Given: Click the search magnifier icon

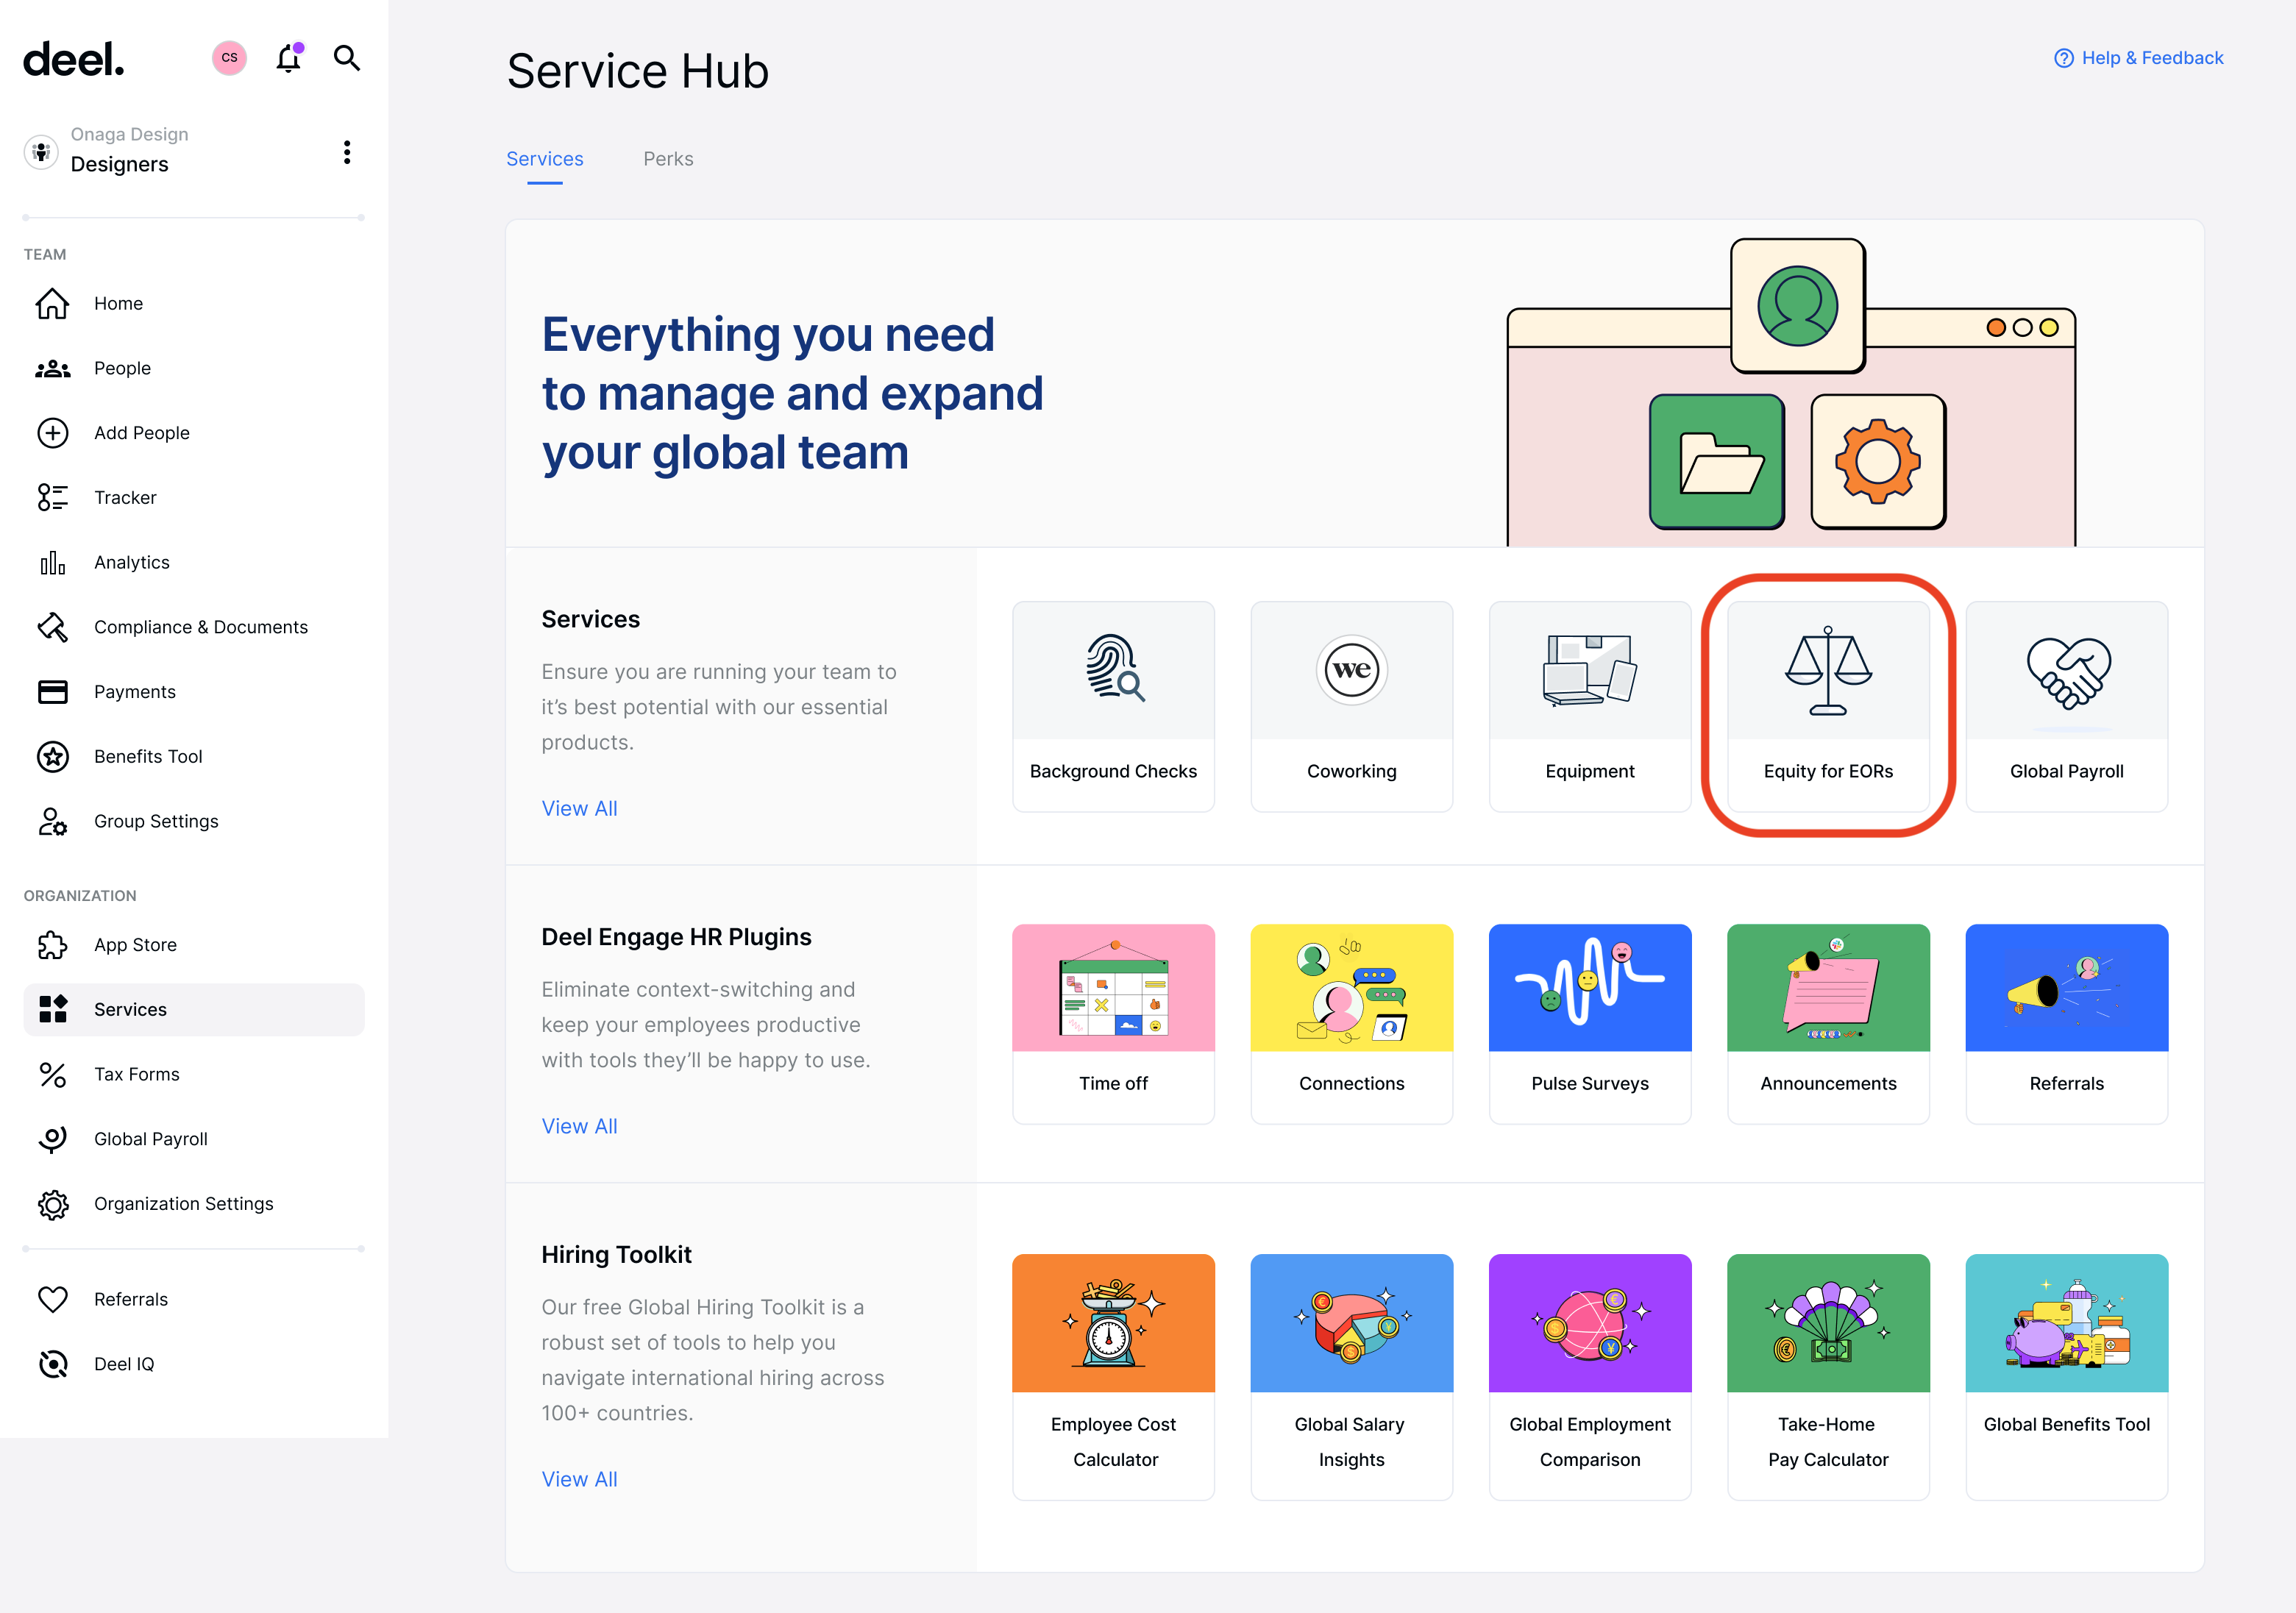Looking at the screenshot, I should 346,58.
